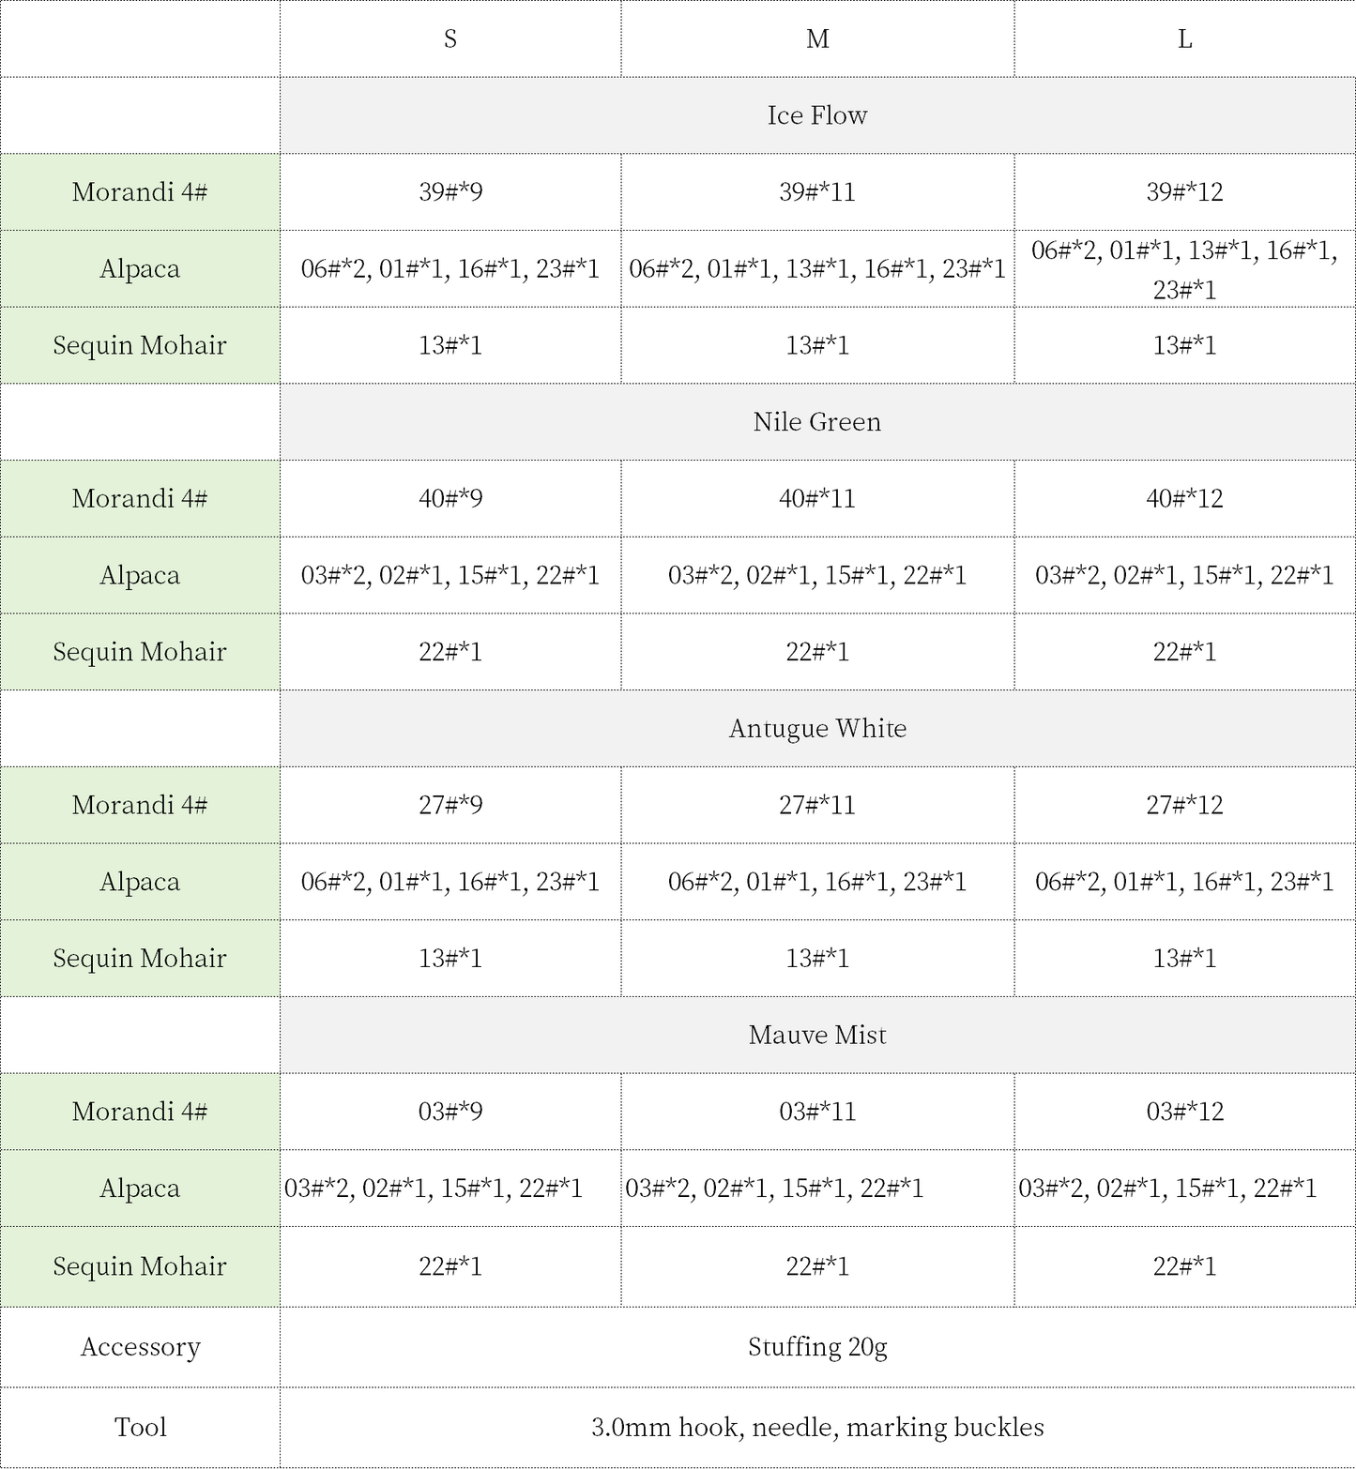Click the Nile Green section heading
The image size is (1356, 1469).
[x=817, y=422]
